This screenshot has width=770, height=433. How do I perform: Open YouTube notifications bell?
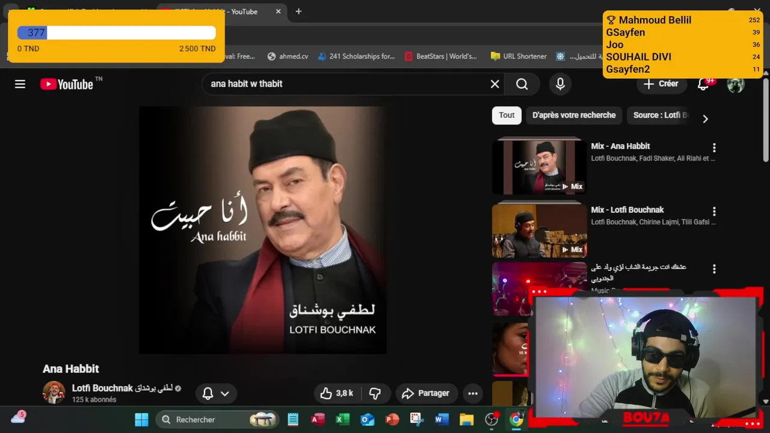[703, 84]
